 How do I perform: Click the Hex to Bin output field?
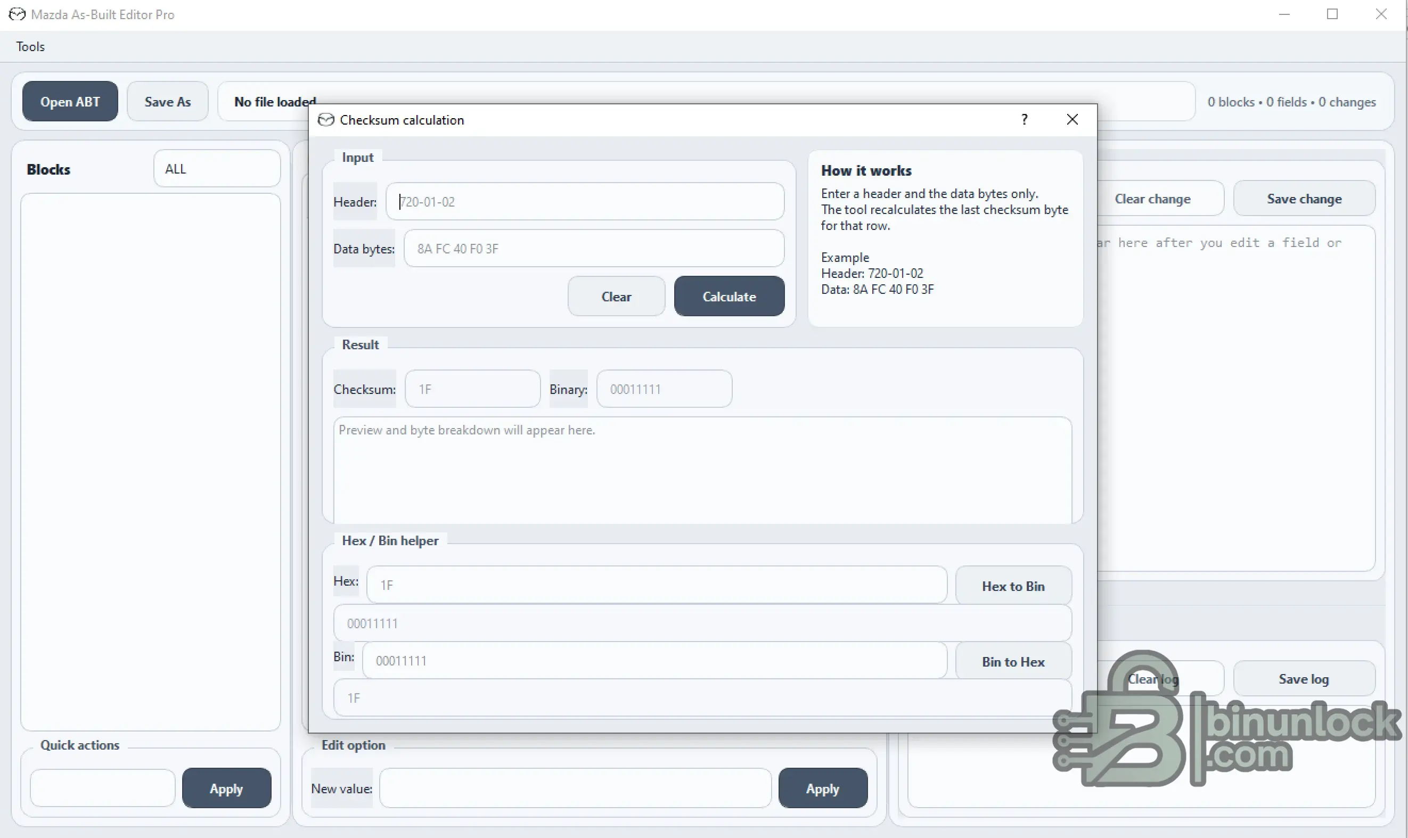tap(702, 623)
